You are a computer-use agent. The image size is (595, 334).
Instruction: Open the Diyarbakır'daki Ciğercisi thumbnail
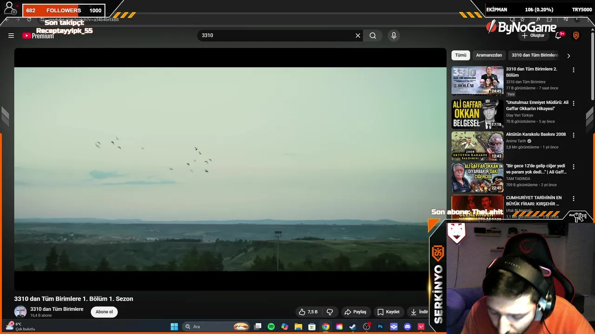(477, 178)
